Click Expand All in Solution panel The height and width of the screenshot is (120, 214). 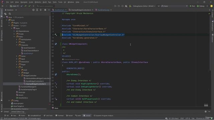37,10
